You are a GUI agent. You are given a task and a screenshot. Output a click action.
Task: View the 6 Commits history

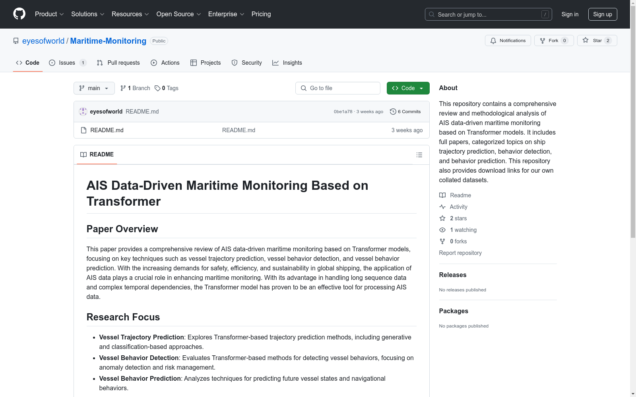(x=405, y=112)
